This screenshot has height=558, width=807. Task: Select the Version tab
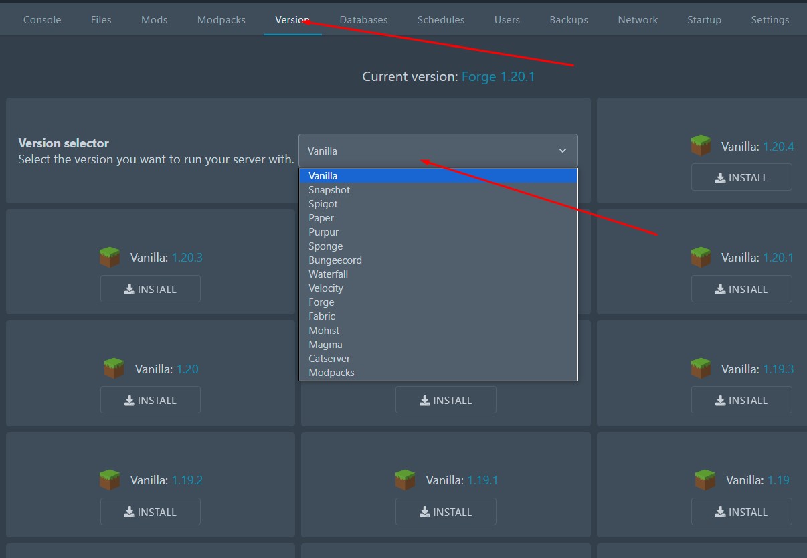[292, 19]
